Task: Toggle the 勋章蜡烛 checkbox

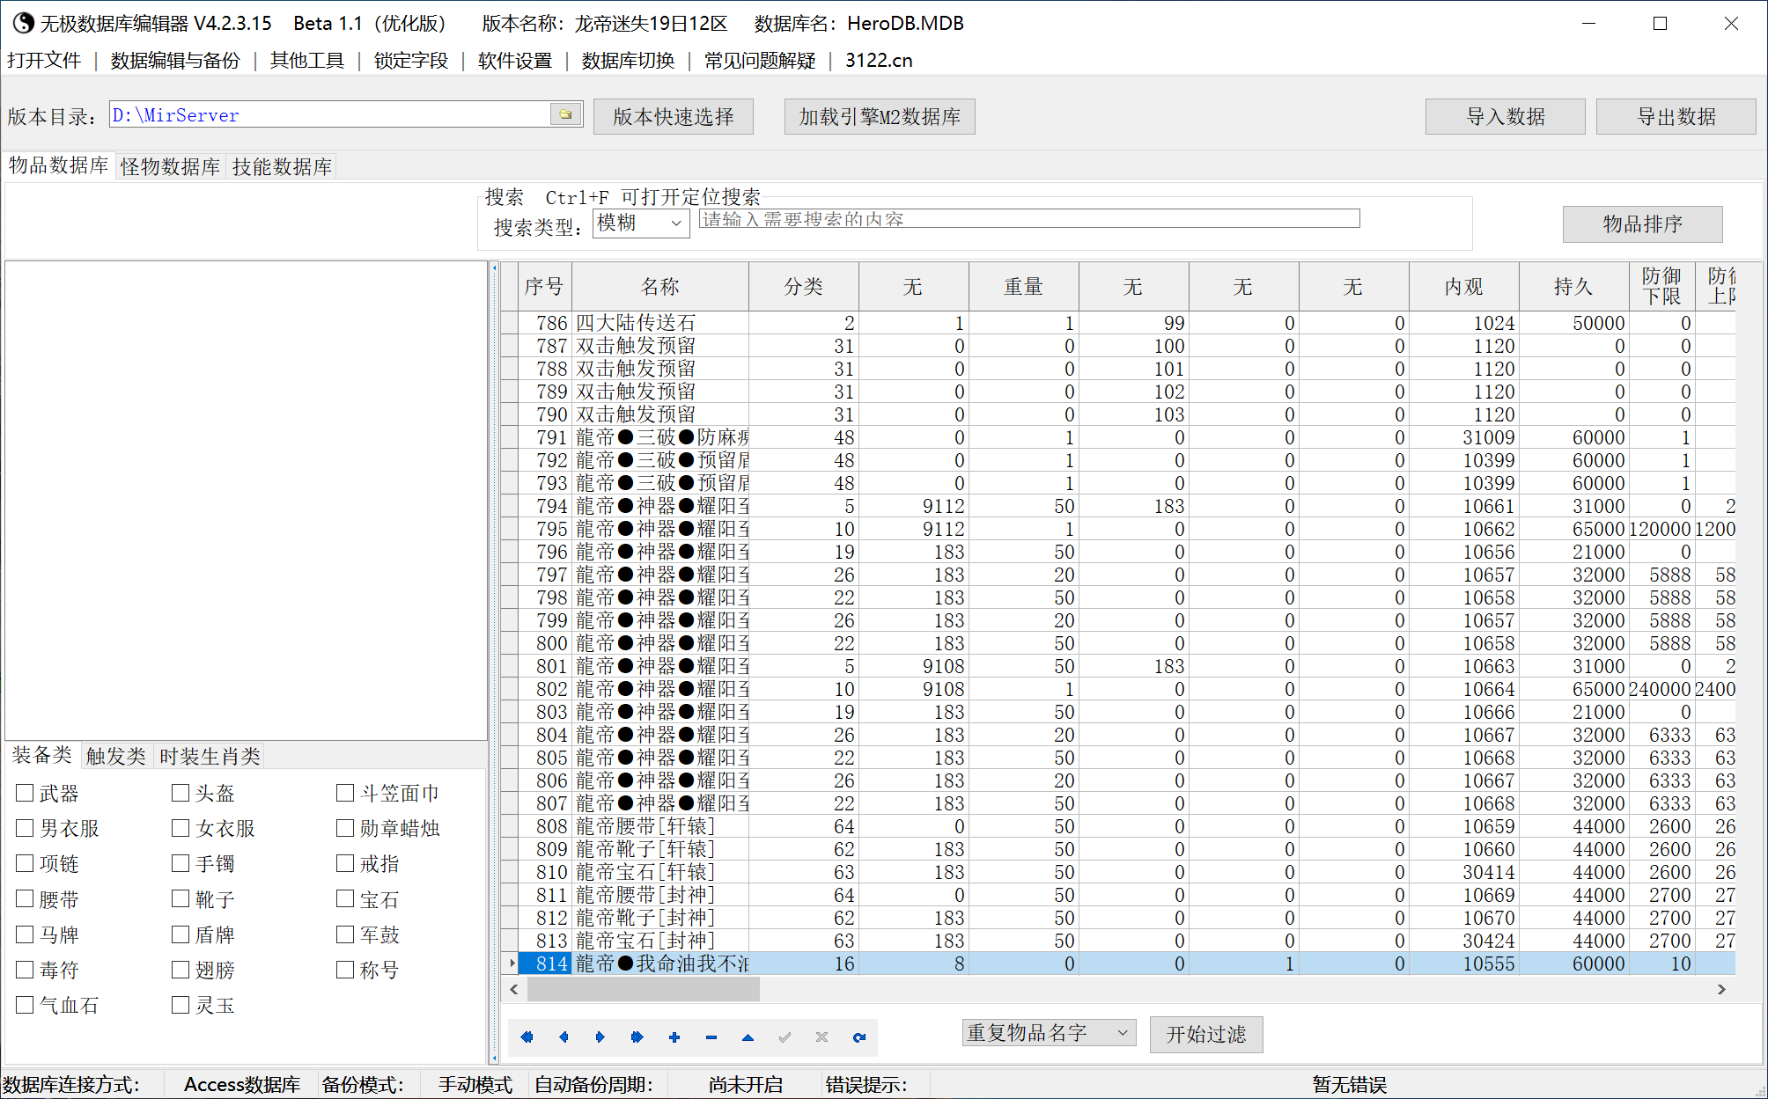Action: 345,828
